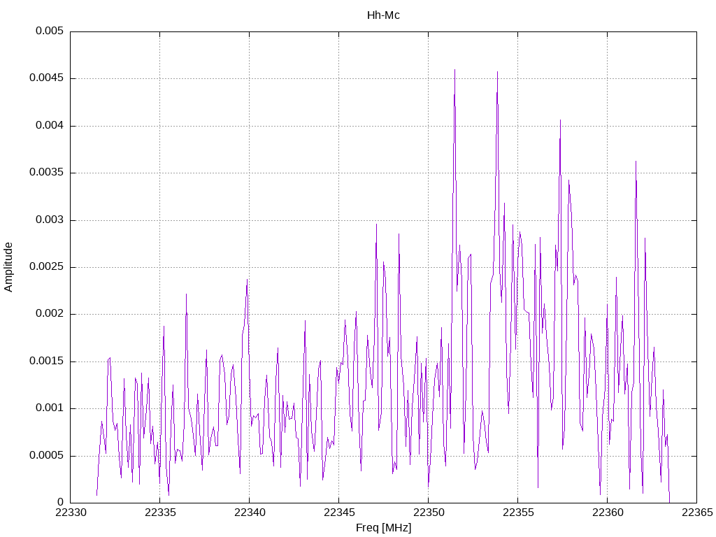Click the y-axis value 0.0045
716x537 pixels.
[x=46, y=78]
